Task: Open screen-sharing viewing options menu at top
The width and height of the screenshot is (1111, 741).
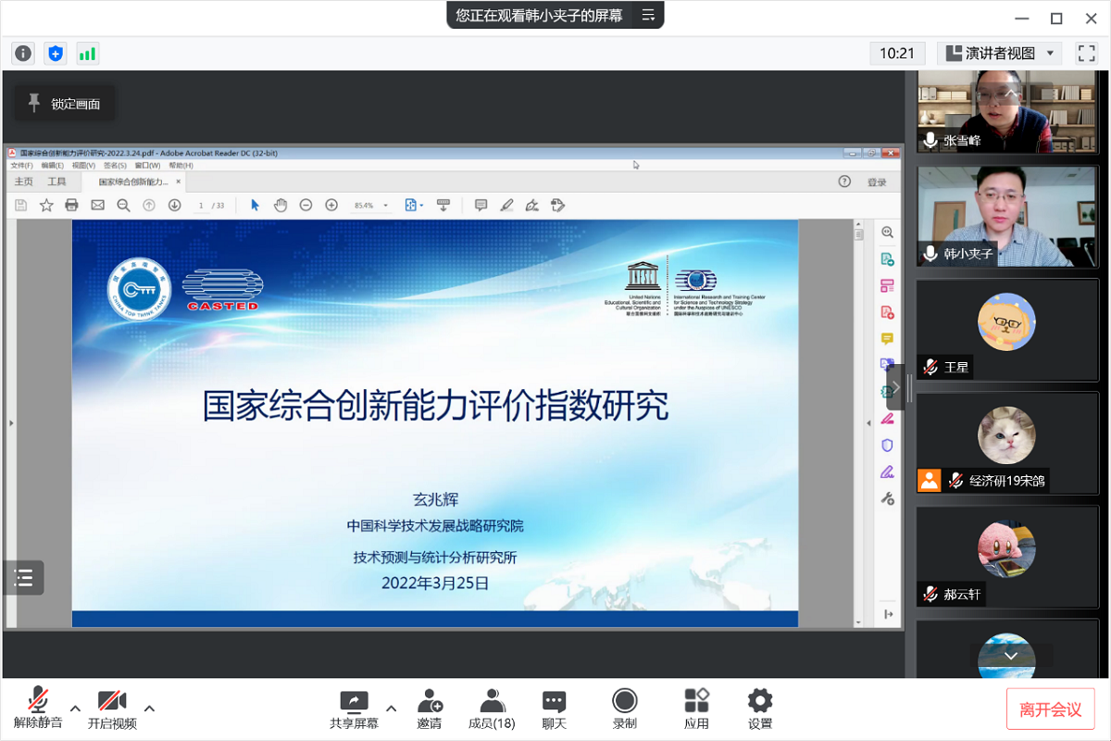Action: [x=648, y=15]
